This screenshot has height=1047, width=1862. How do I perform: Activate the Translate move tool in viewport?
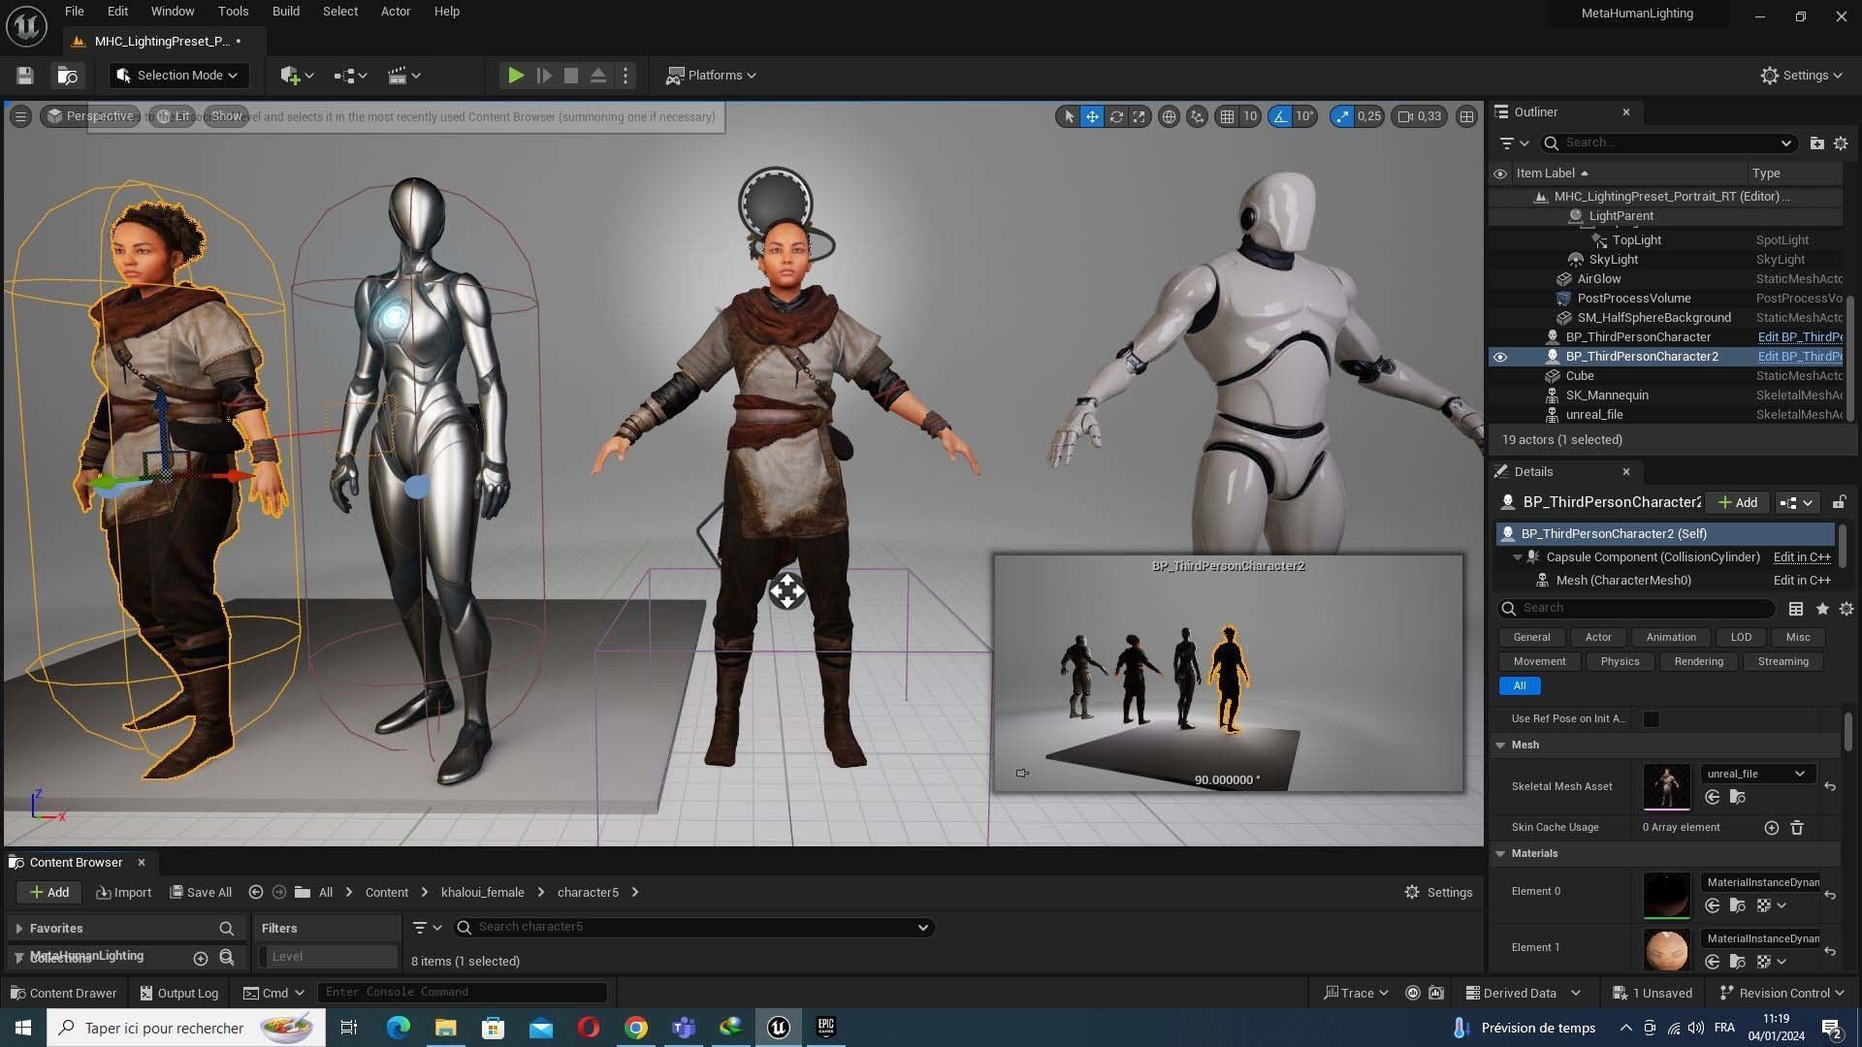(x=1092, y=116)
